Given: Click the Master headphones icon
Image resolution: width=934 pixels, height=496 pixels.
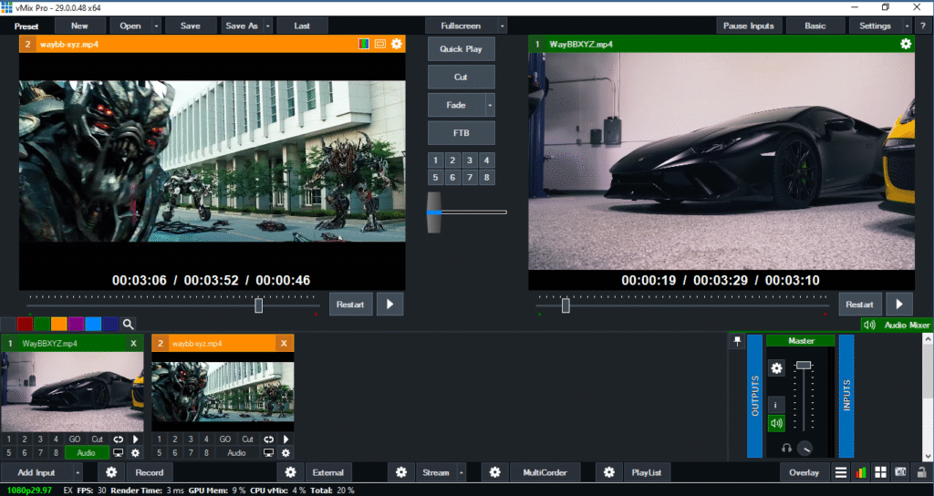Looking at the screenshot, I should point(786,448).
